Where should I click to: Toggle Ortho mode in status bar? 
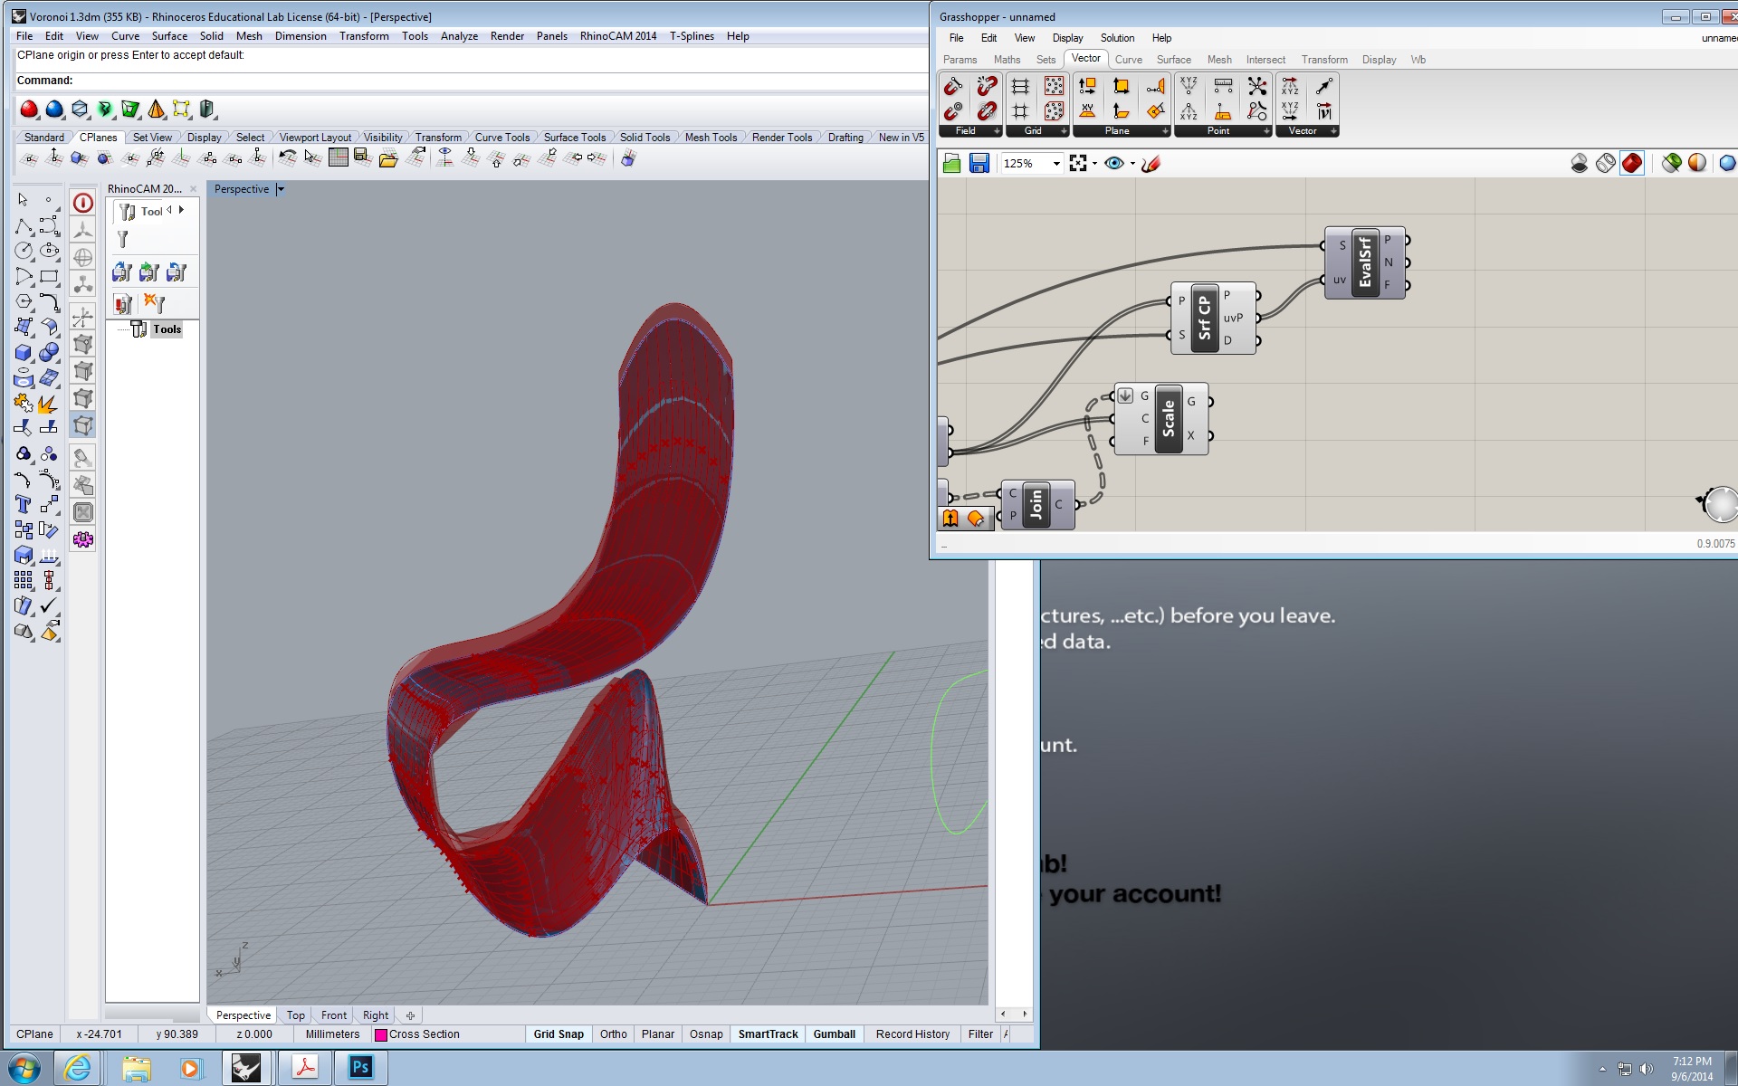(x=613, y=1034)
